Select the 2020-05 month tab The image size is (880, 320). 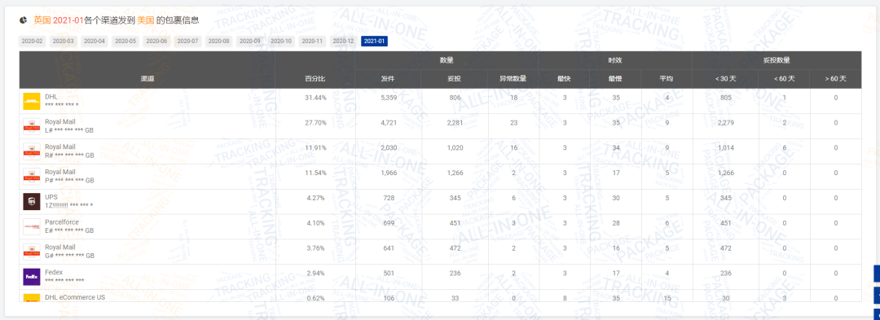pos(125,41)
